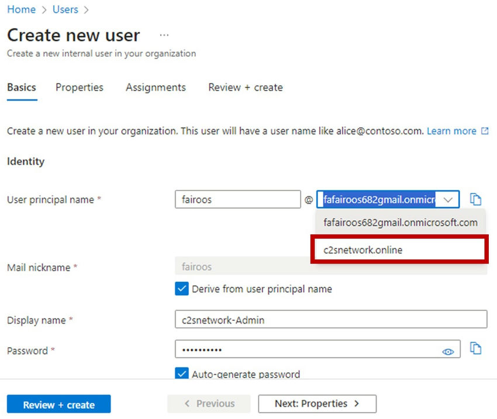The width and height of the screenshot is (497, 419).
Task: Open the ellipsis more options menu
Action: tap(164, 35)
